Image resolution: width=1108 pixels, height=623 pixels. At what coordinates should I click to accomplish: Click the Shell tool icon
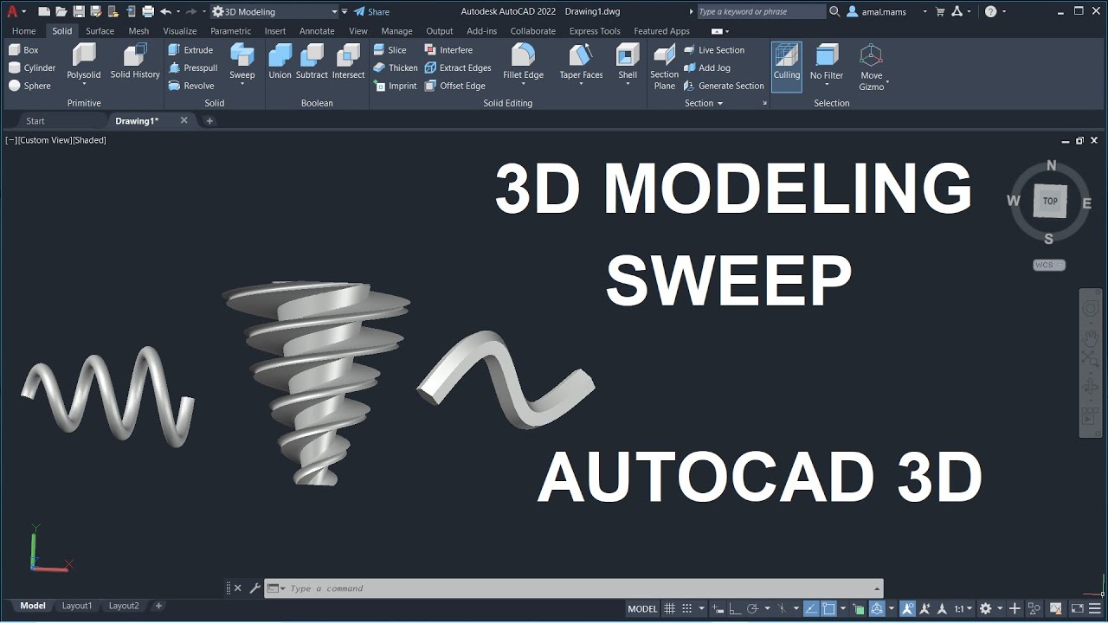(x=628, y=55)
